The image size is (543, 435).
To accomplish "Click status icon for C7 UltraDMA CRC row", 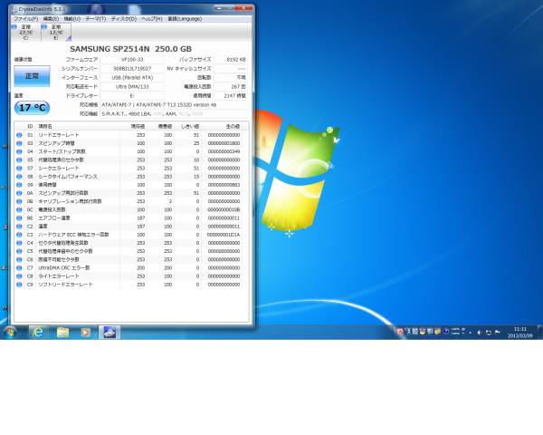I will pos(19,268).
